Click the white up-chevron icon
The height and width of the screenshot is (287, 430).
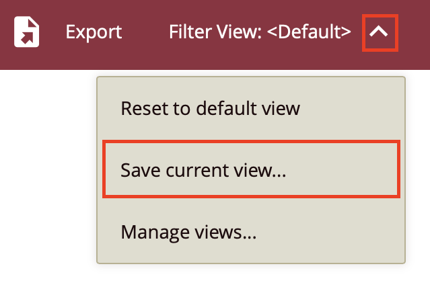(380, 32)
